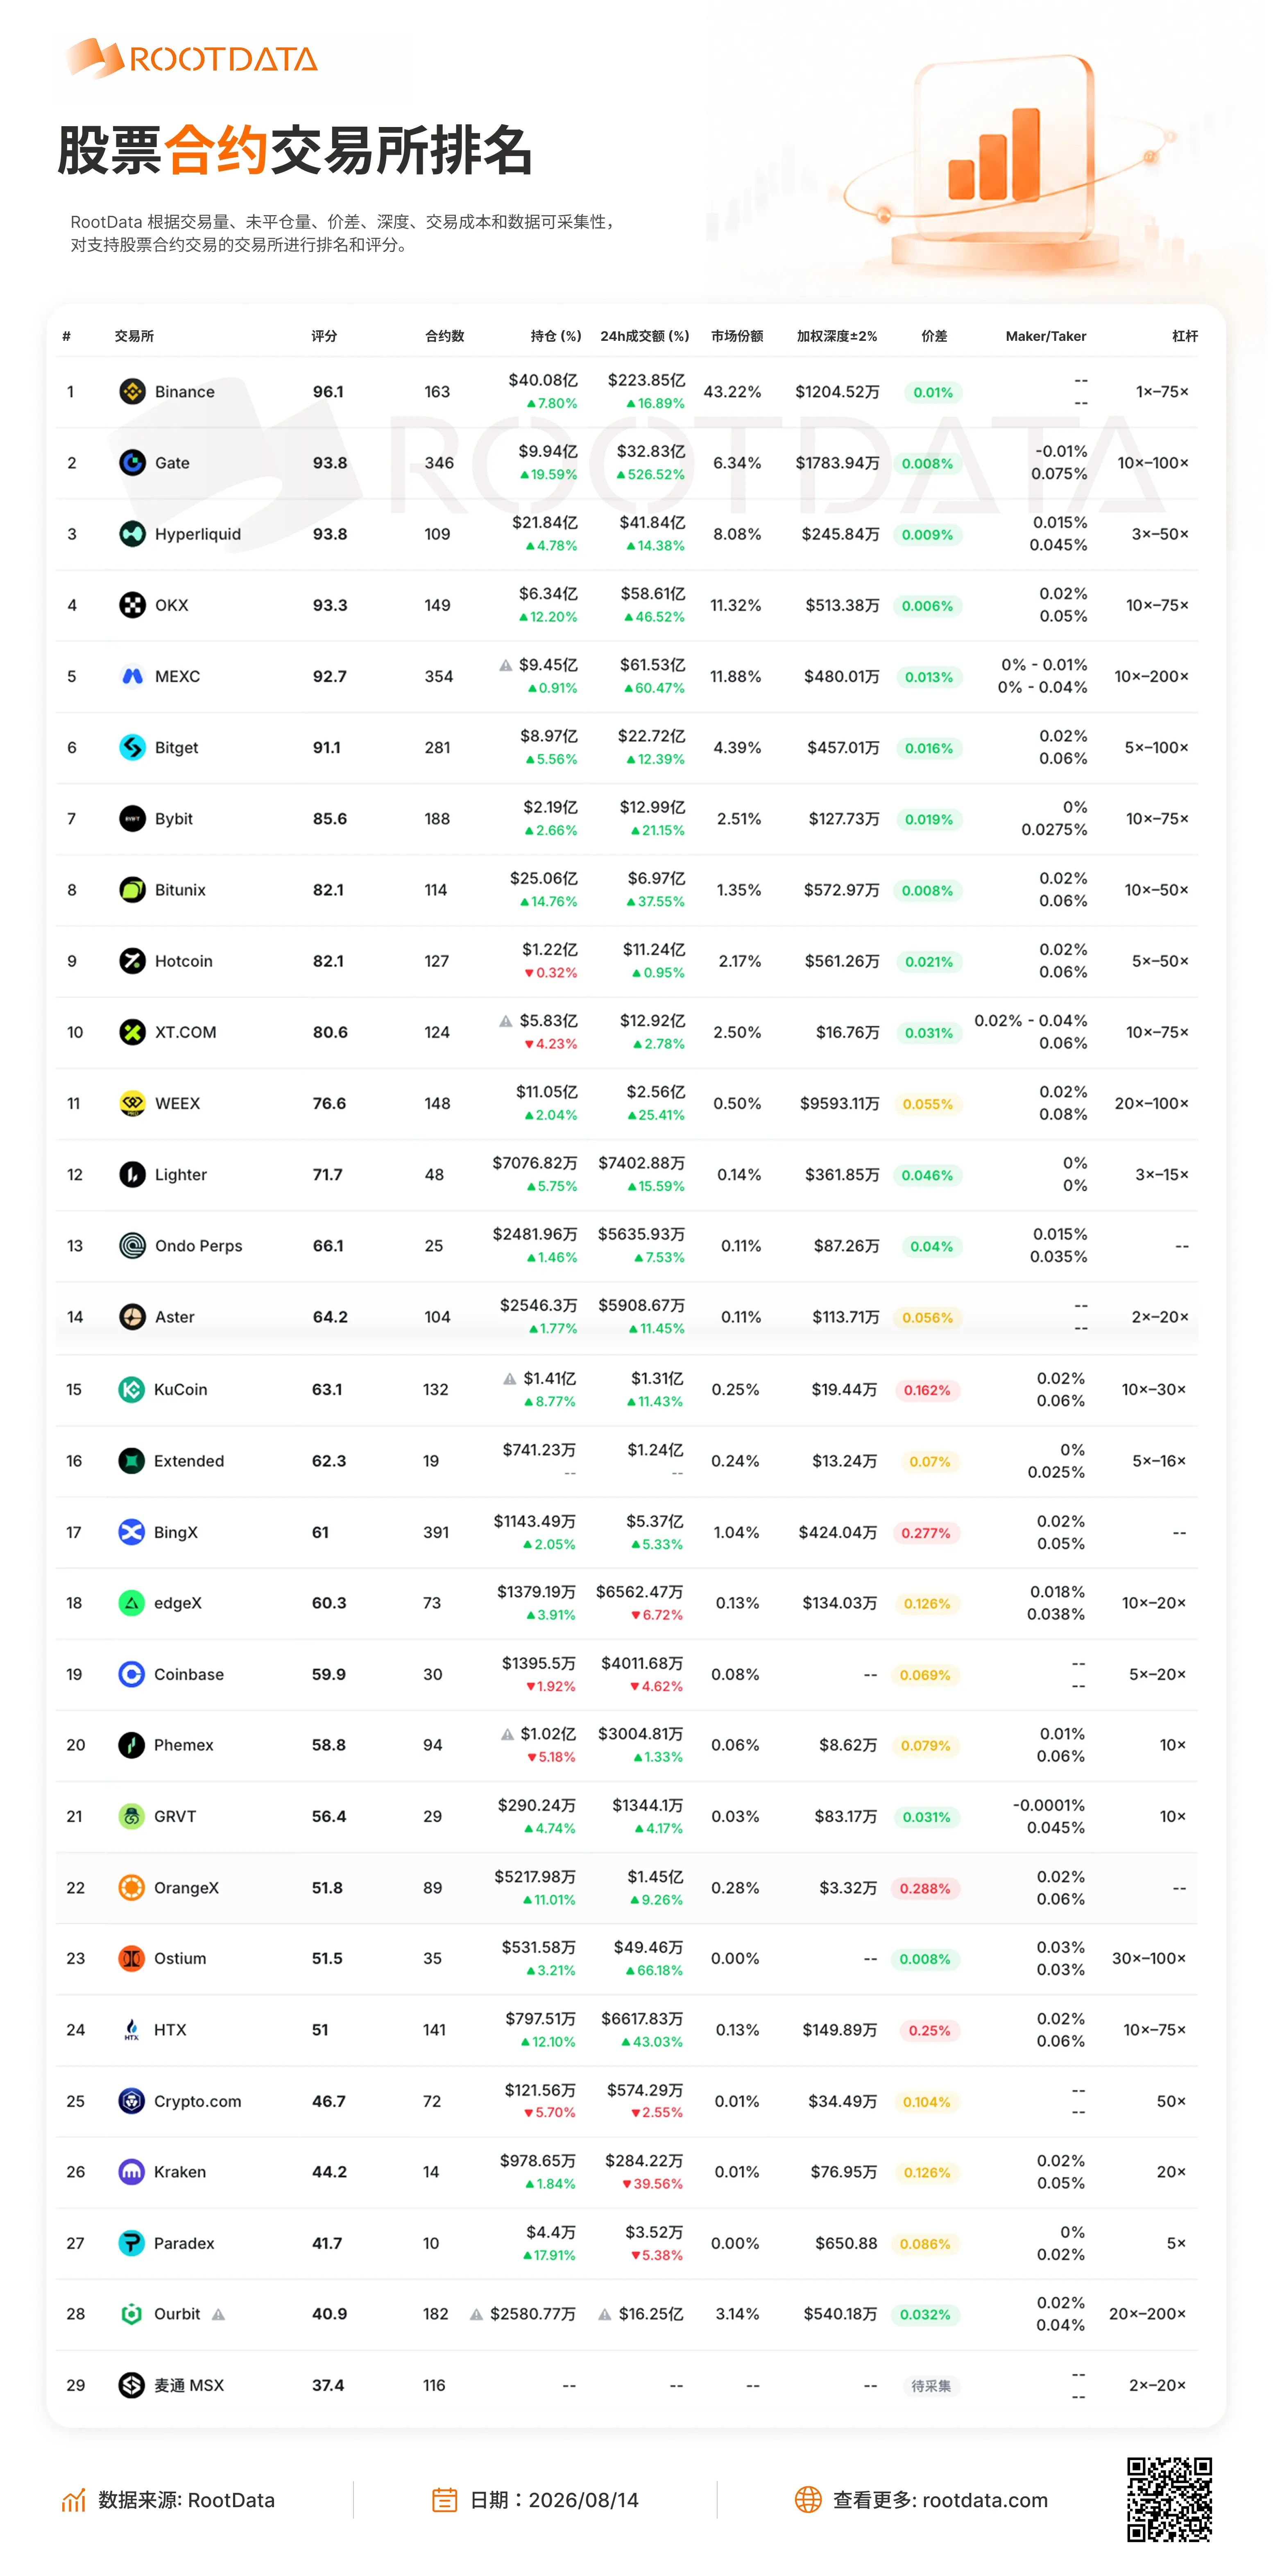The width and height of the screenshot is (1273, 2576).
Task: Click WEEX's yellow 0.055% spread badge
Action: 928,1104
